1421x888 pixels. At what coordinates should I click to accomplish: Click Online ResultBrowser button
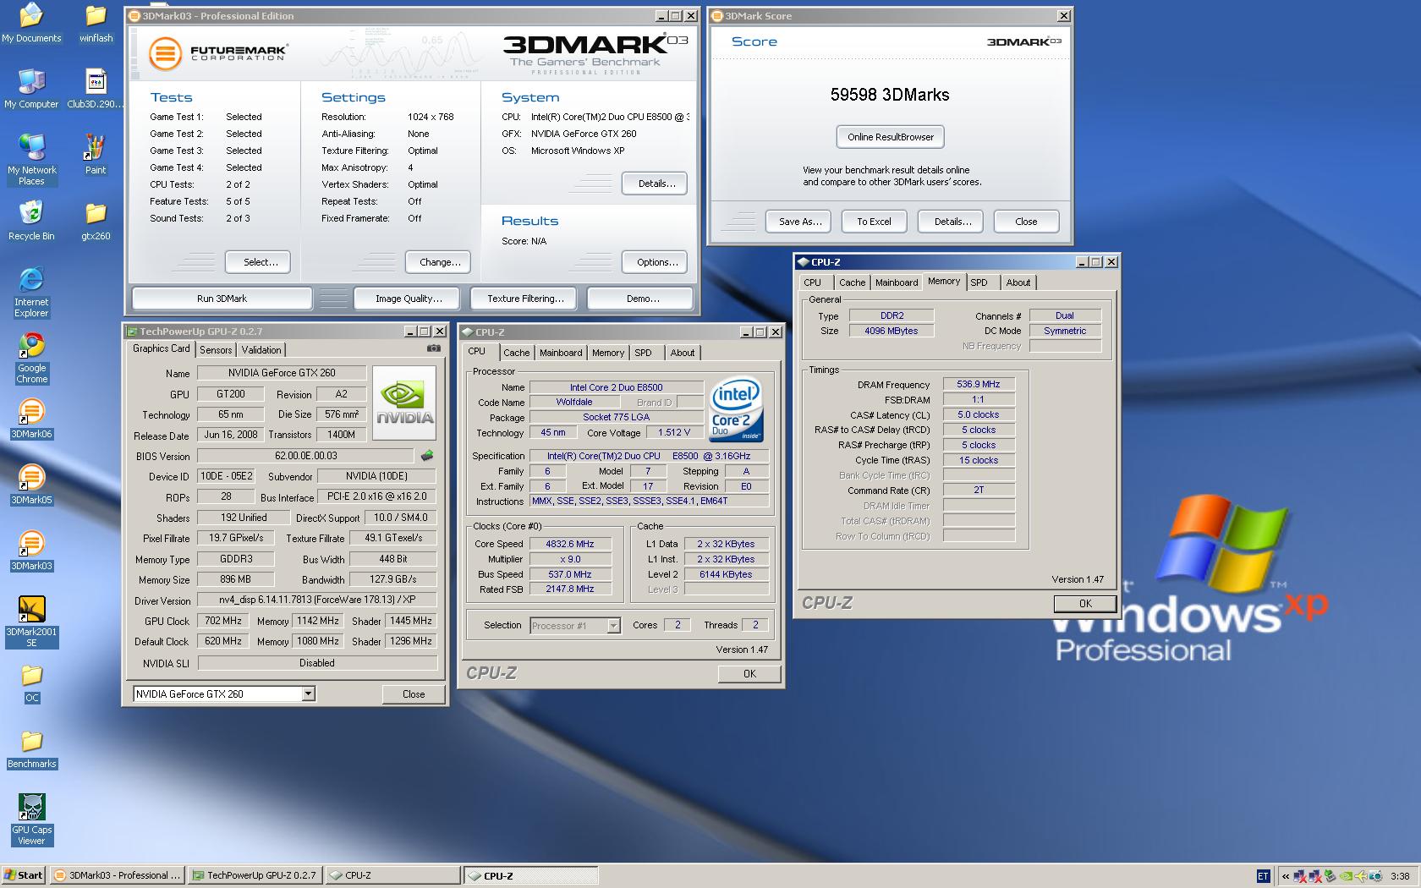(x=891, y=137)
